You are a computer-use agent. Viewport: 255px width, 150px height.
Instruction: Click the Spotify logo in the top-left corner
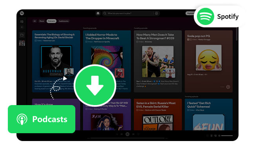pyautogui.click(x=22, y=13)
